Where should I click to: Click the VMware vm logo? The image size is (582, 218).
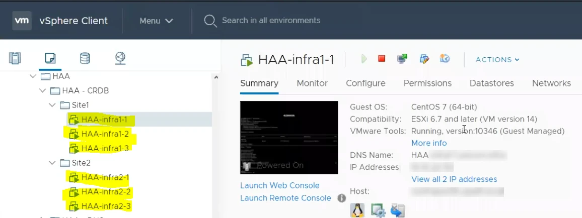22,21
